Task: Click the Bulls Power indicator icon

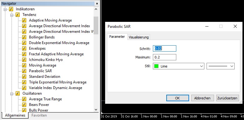Action: point(24,110)
